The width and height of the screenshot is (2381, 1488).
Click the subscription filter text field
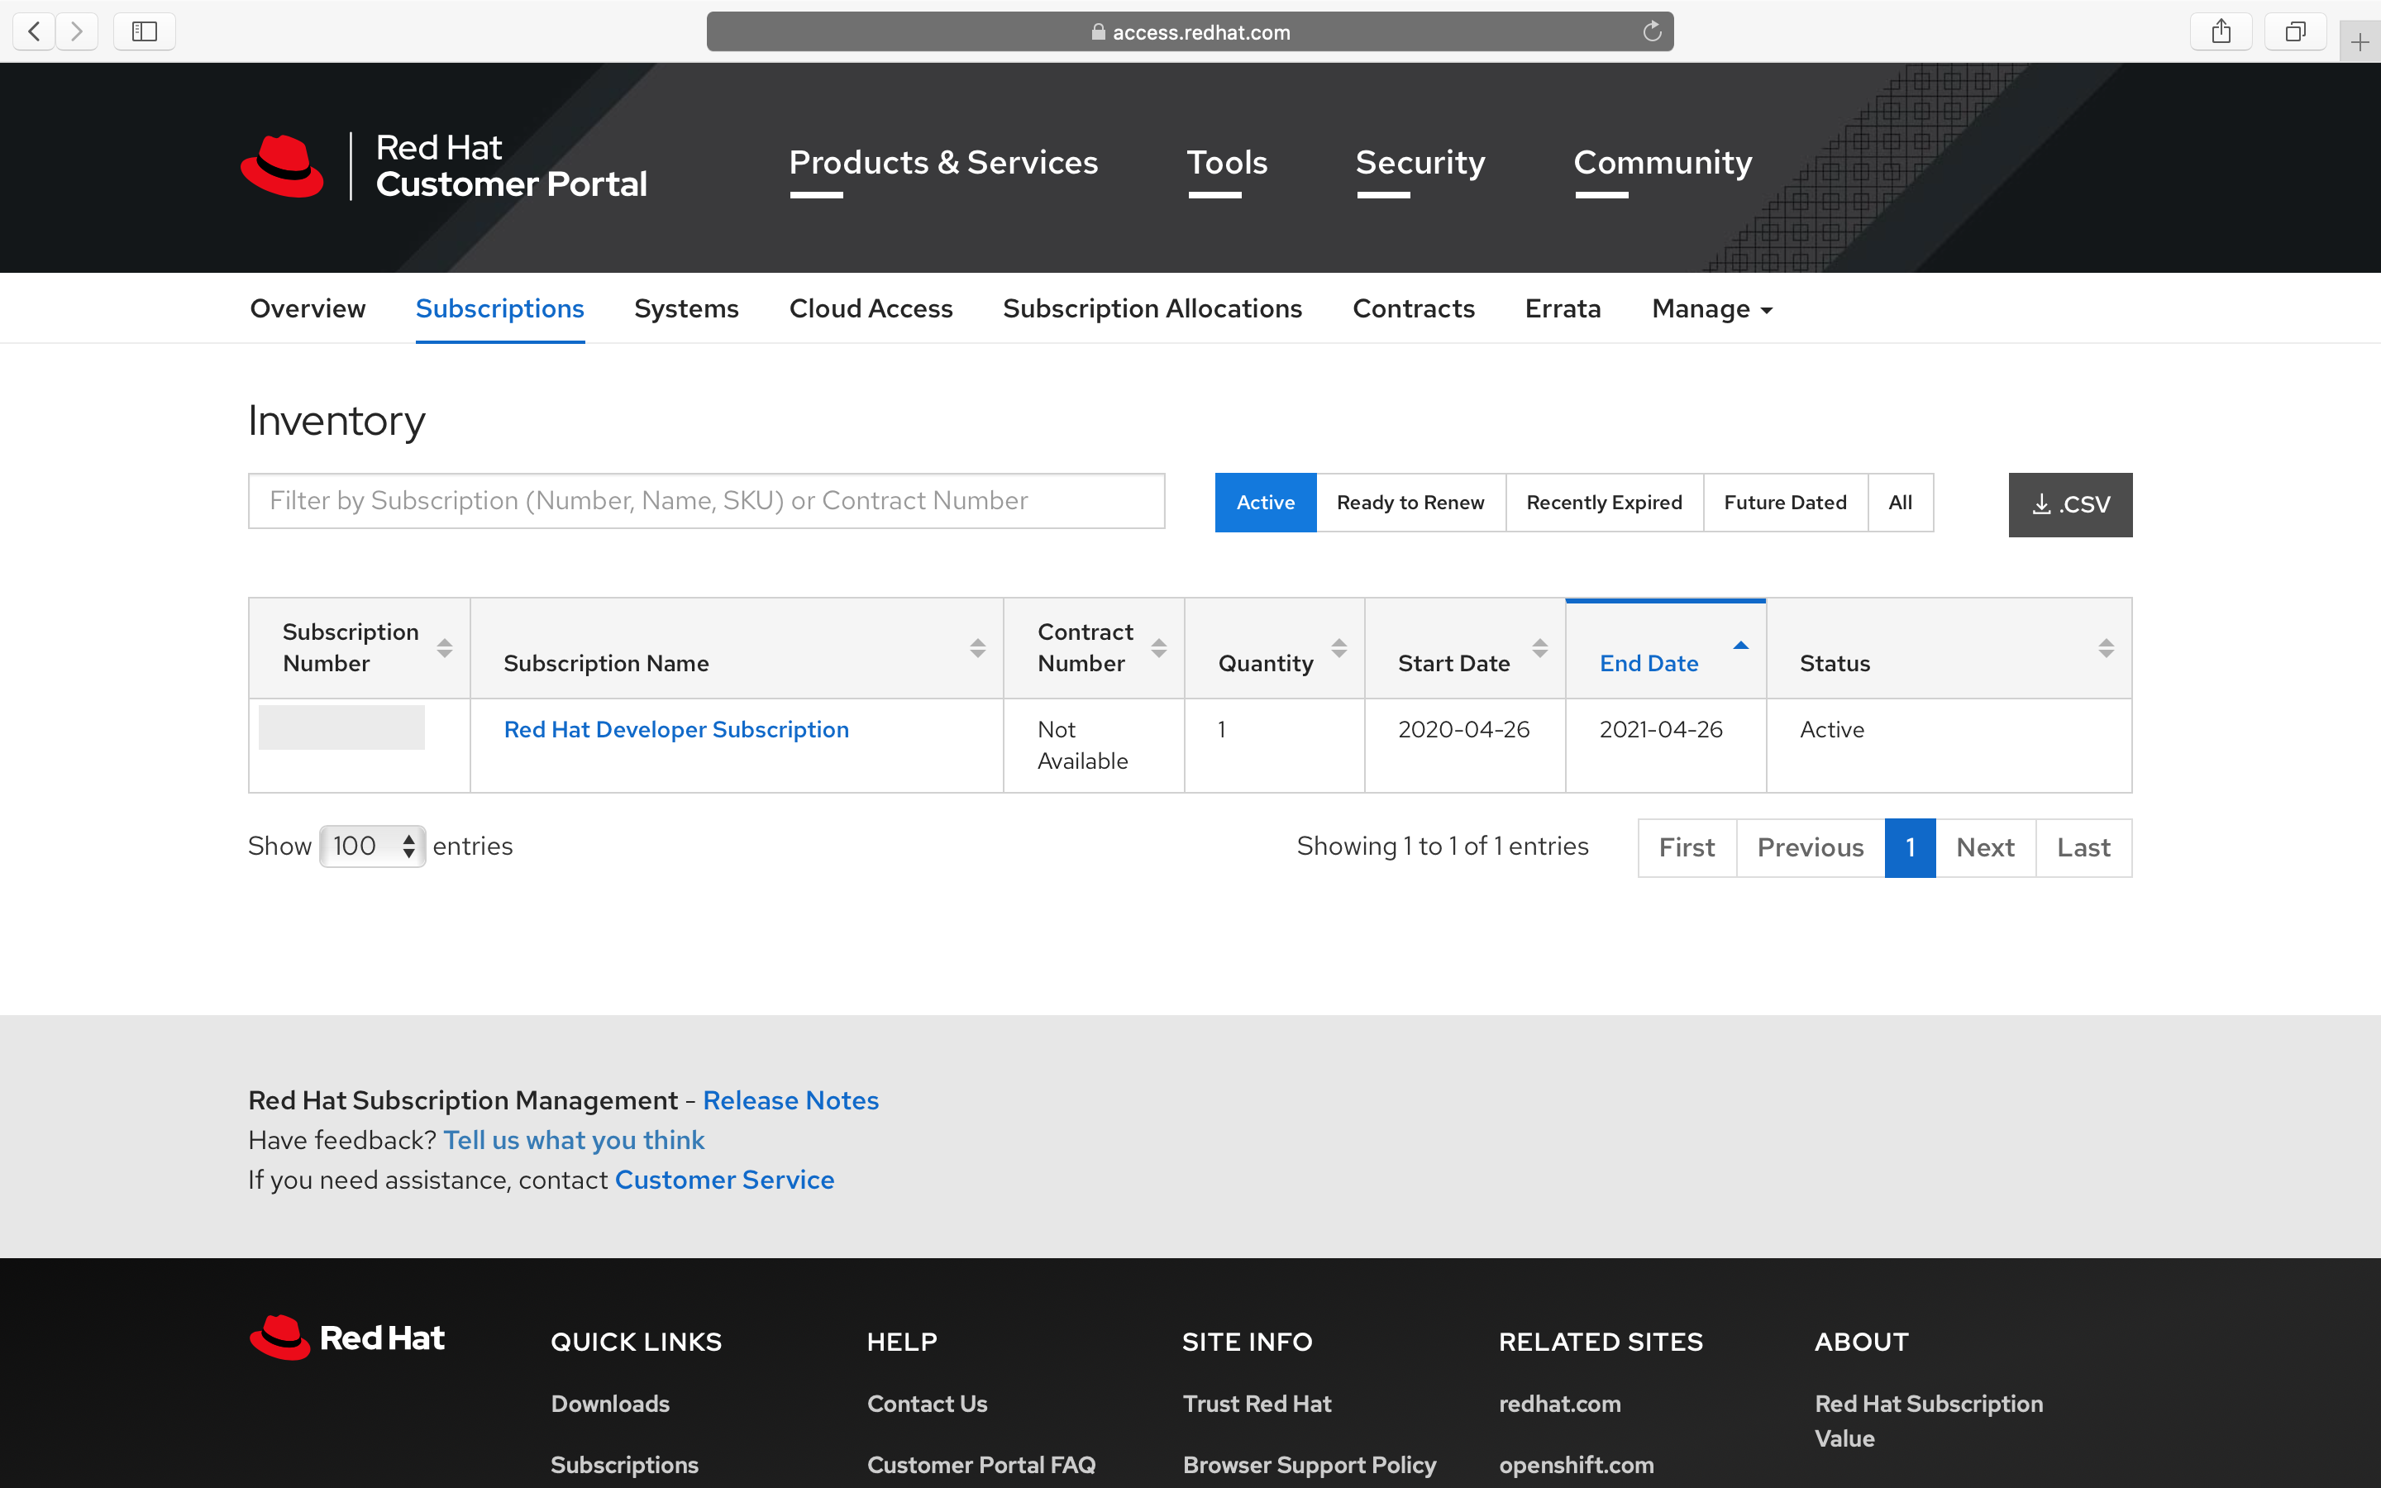[x=706, y=501]
